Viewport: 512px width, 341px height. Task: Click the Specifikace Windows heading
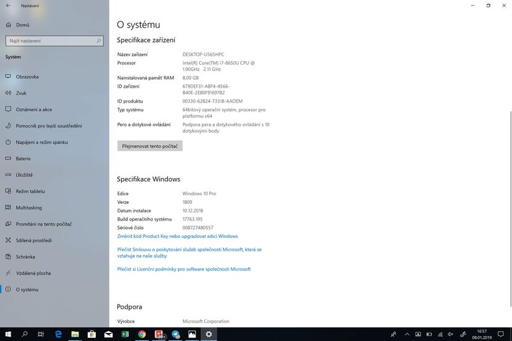coord(148,179)
